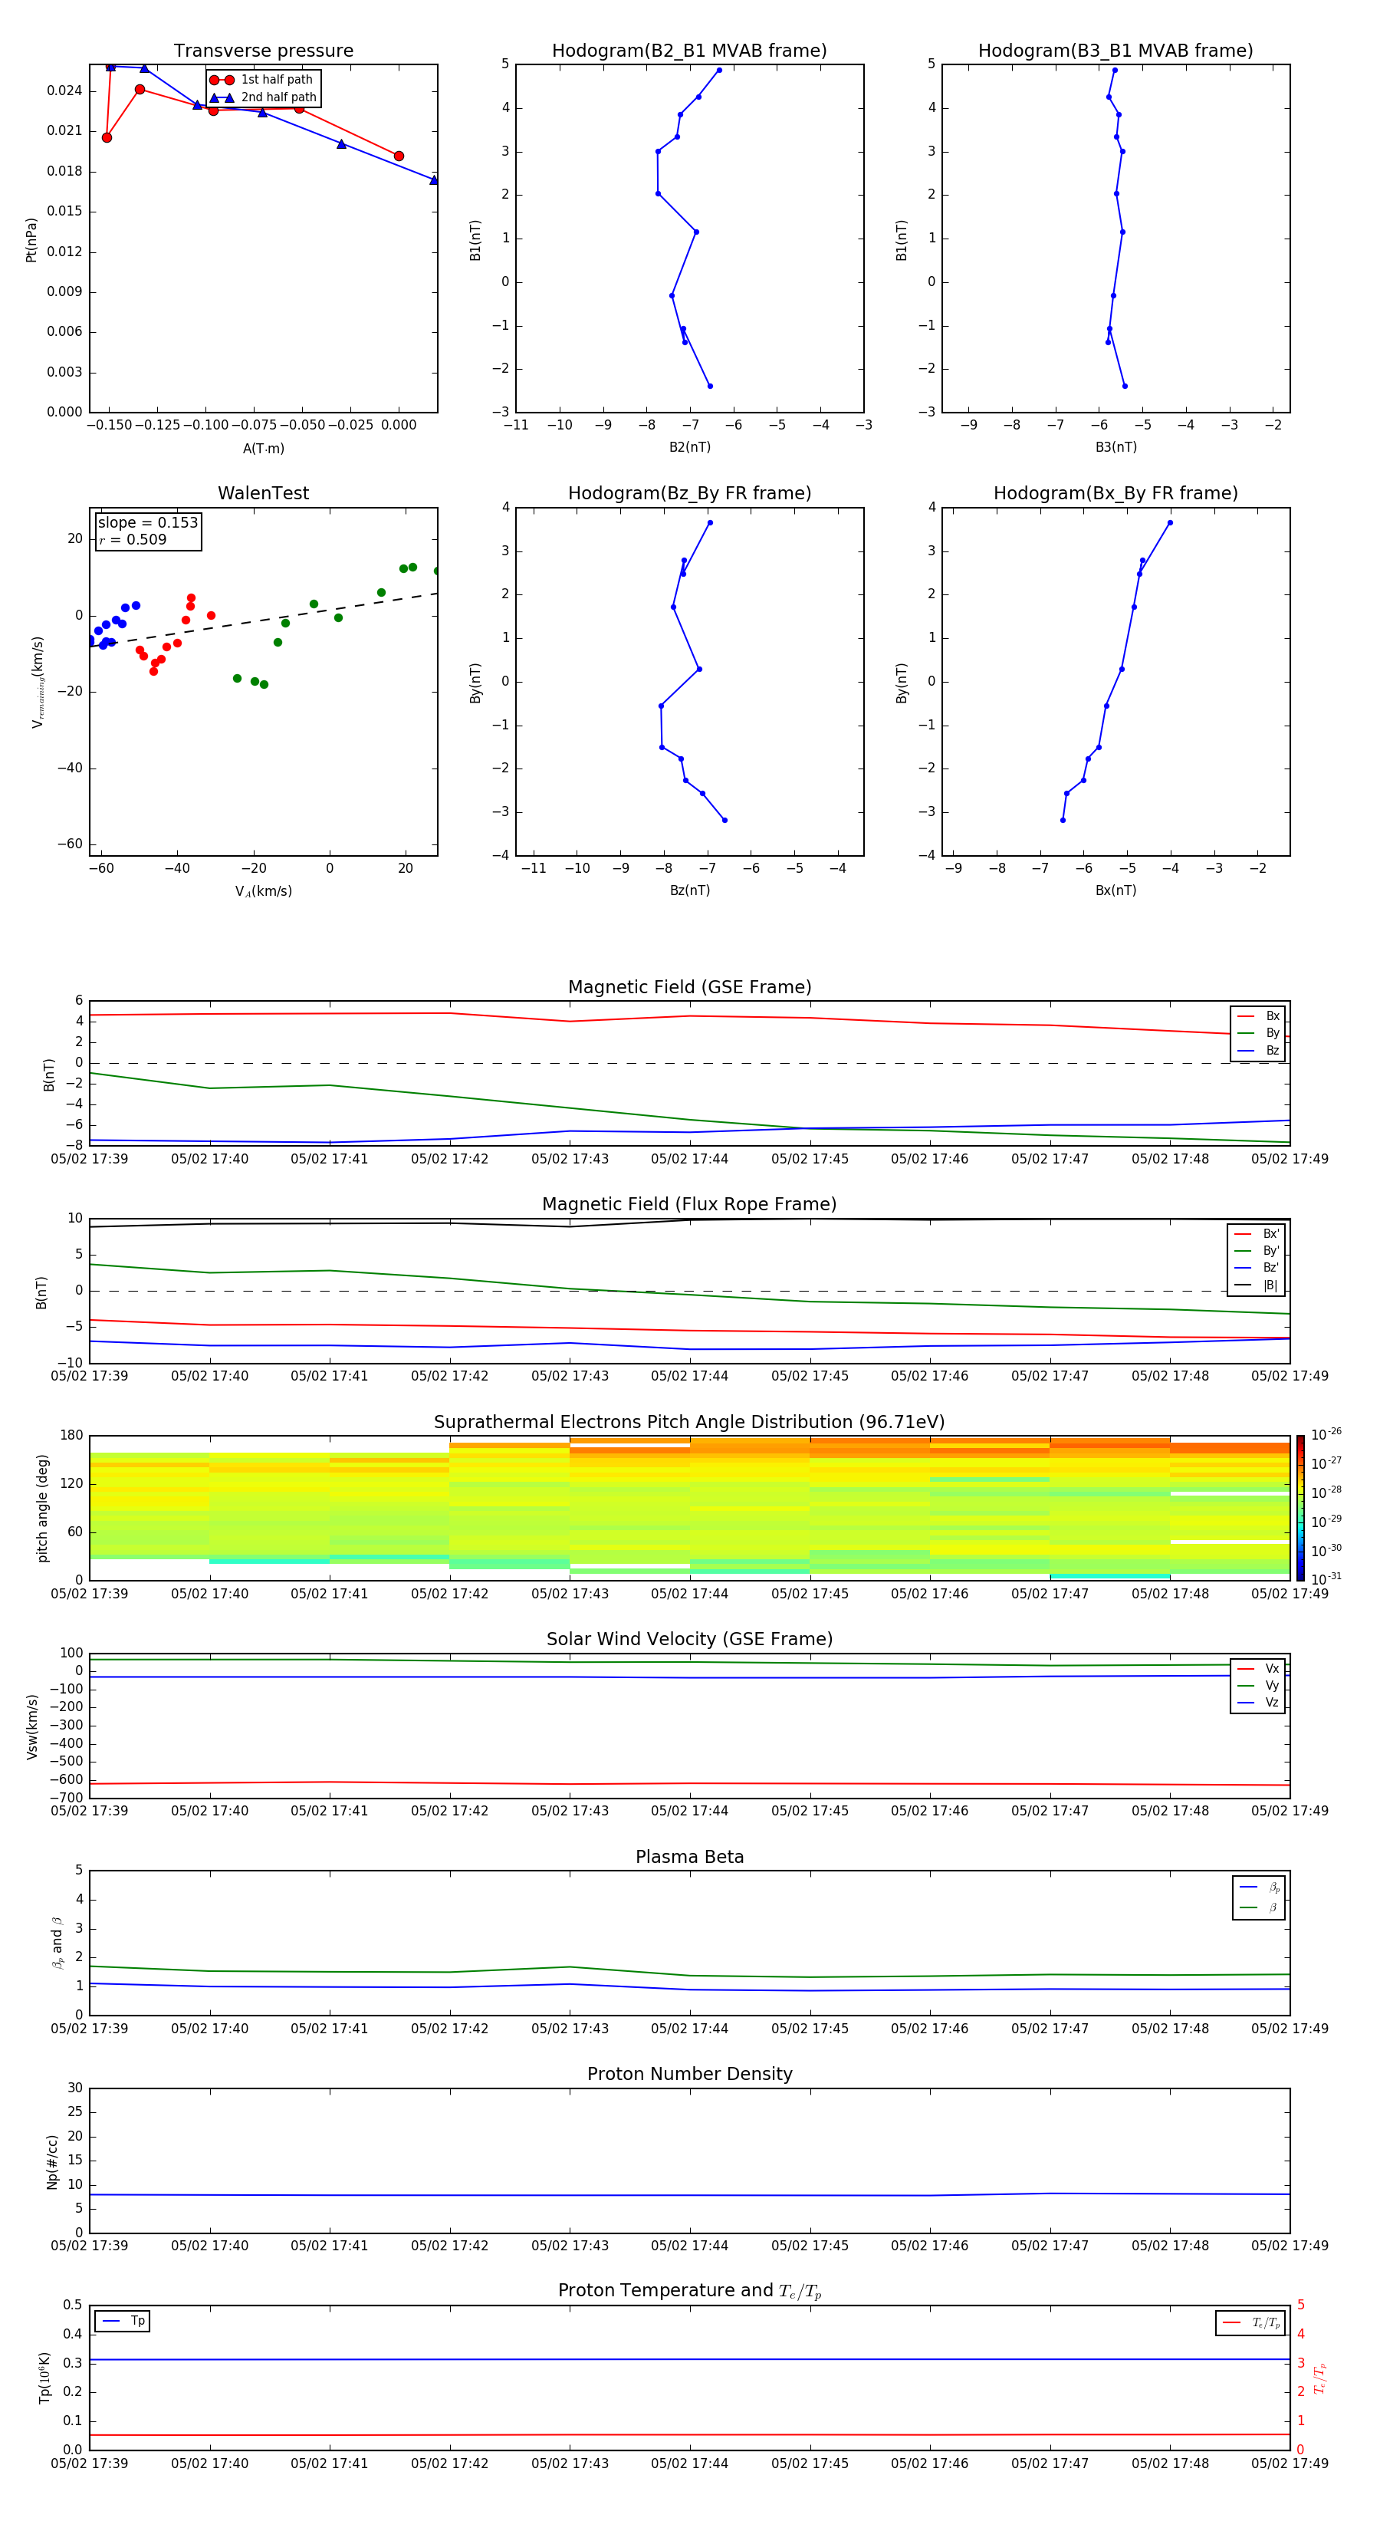Click the 'Pt(nPa)' y-axis label
Screen dimensions: 1380x2531
[31, 240]
